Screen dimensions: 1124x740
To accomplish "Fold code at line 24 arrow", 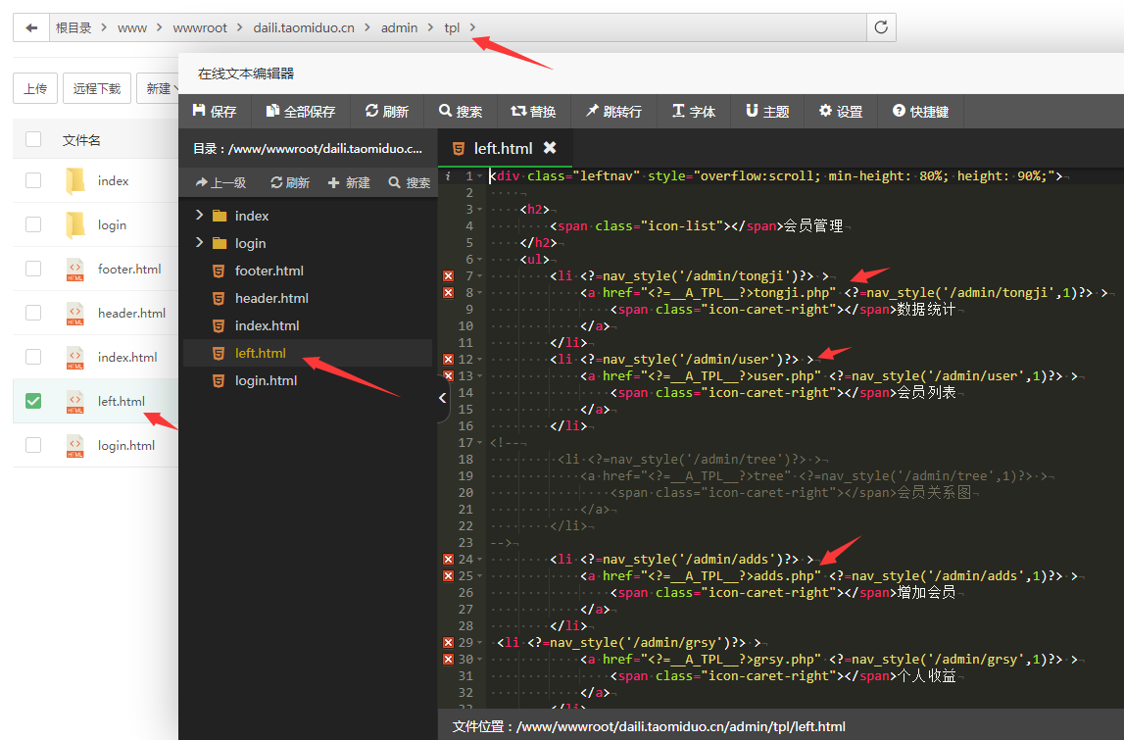I will tap(479, 560).
